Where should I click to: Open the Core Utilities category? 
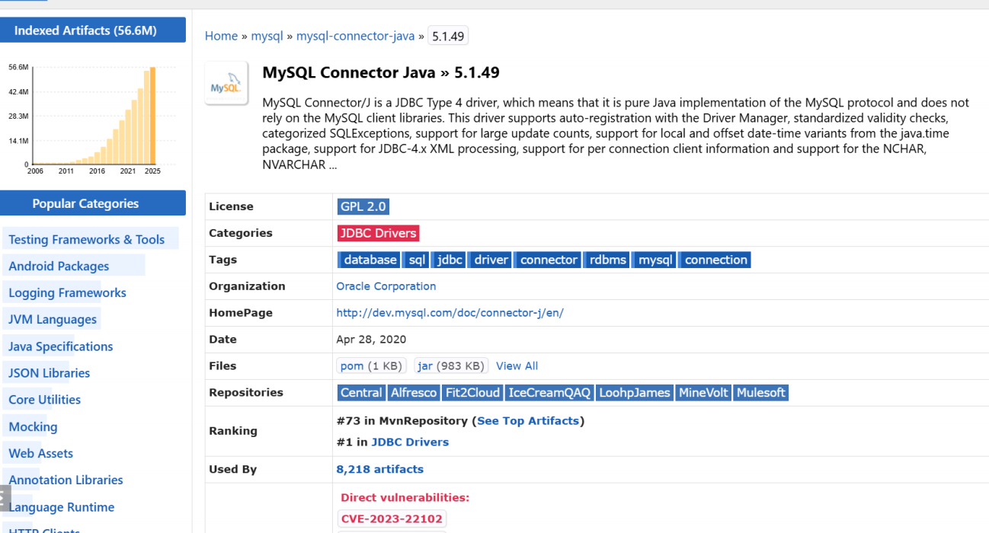[44, 400]
